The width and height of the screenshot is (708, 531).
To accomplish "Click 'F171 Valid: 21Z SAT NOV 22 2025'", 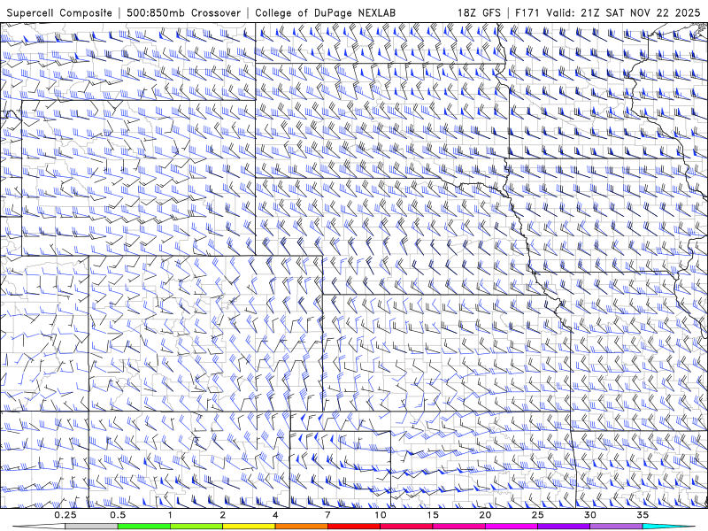I will point(608,12).
